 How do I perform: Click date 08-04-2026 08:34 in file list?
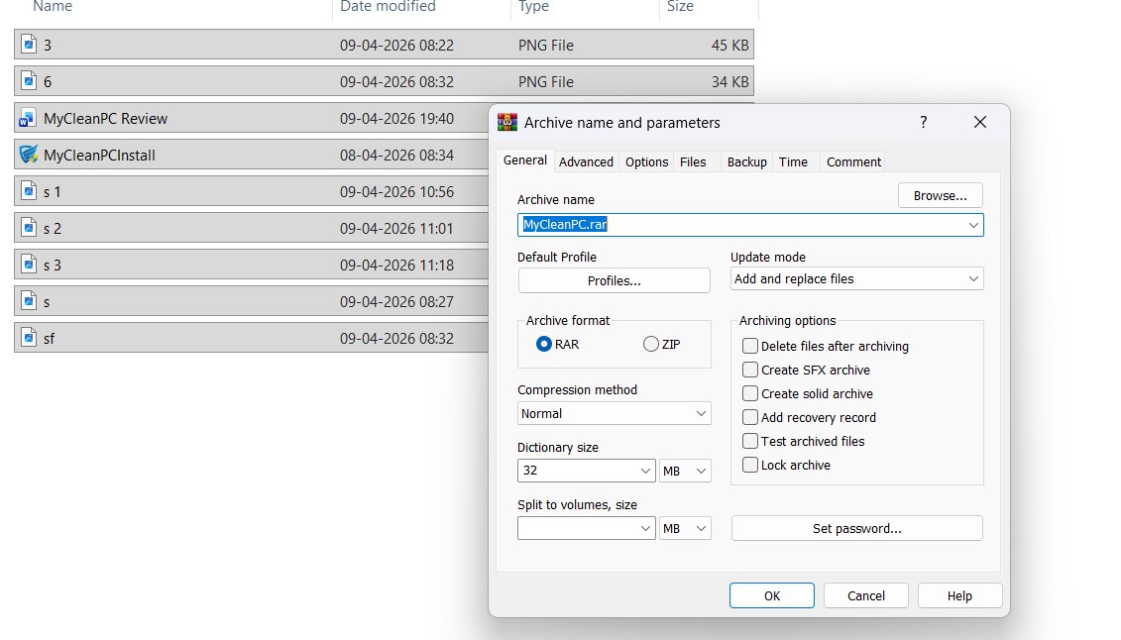396,155
